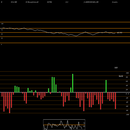Click the '30' RSI axis label

coord(2,38)
